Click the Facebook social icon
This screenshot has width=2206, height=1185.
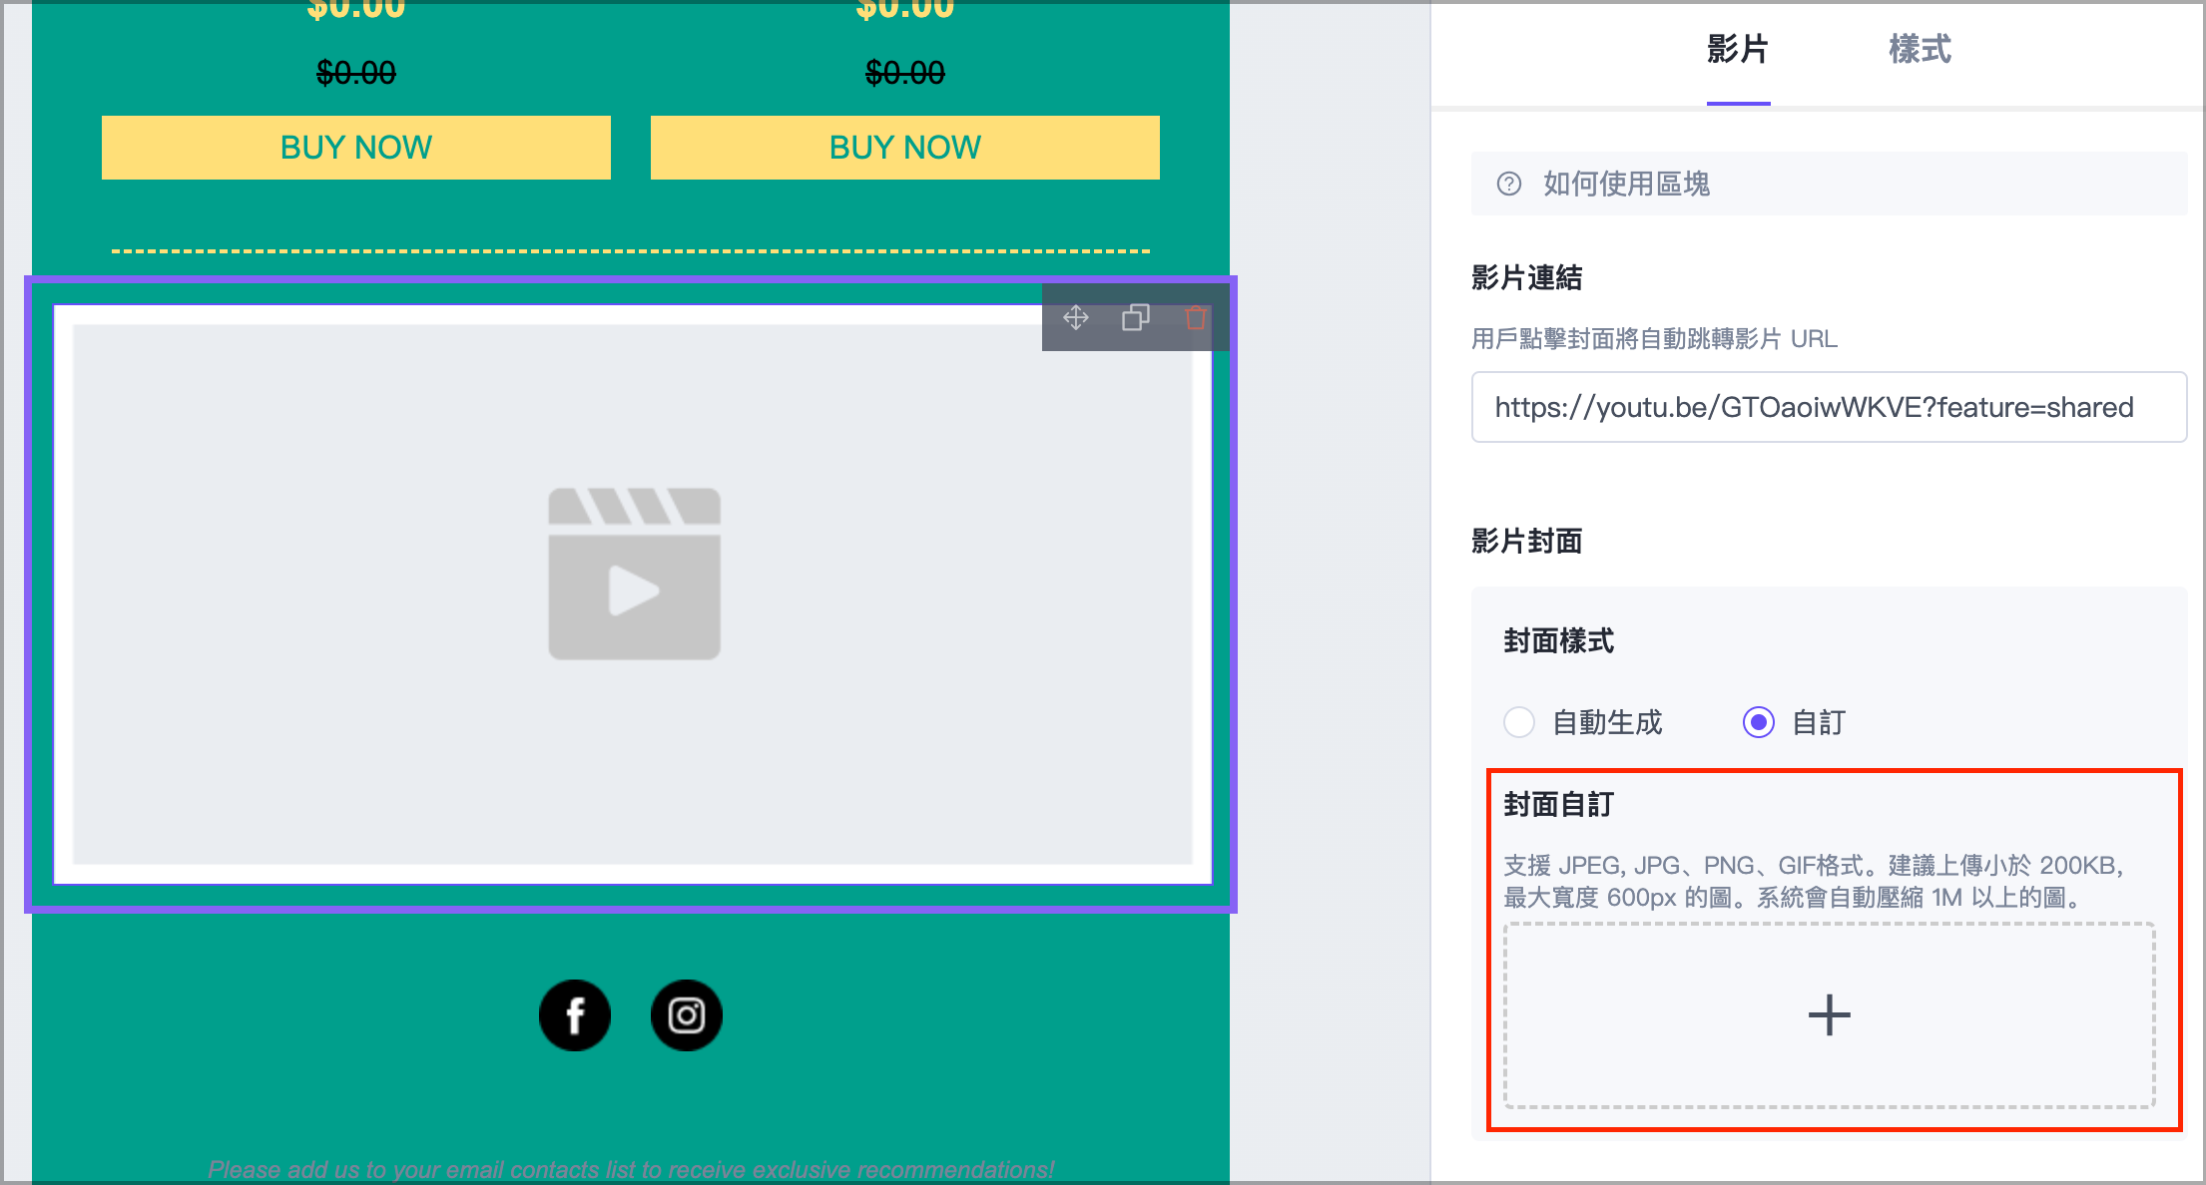tap(575, 1014)
